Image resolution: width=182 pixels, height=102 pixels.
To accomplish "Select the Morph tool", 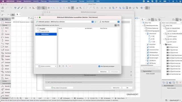I will click(5, 69).
